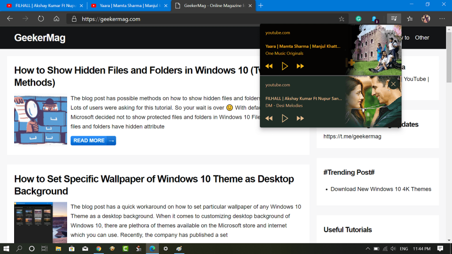
Task: Open File Explorer from the taskbar
Action: click(x=58, y=249)
